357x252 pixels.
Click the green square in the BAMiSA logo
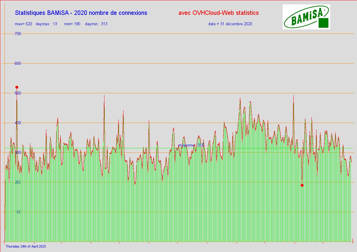tap(323, 23)
